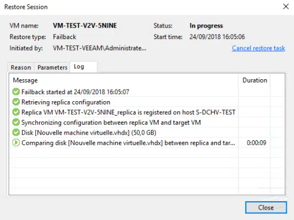Click the in-progress play icon beside Comparing disk
294x220 pixels.
point(16,142)
